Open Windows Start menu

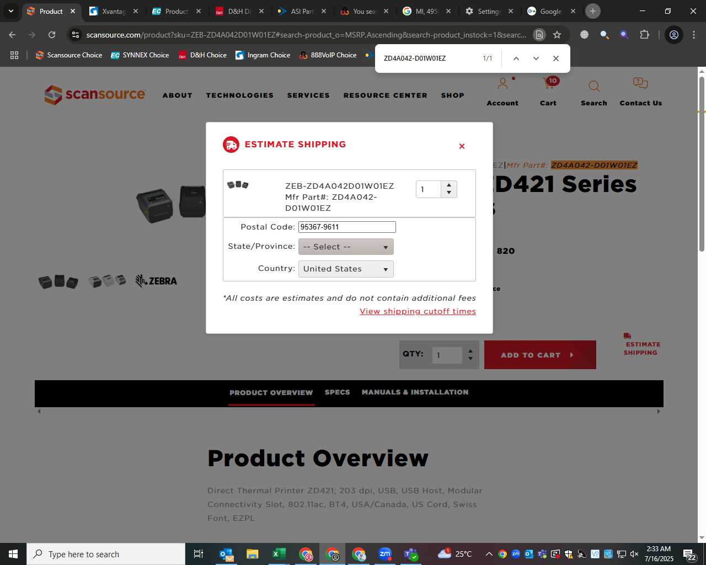click(x=13, y=554)
